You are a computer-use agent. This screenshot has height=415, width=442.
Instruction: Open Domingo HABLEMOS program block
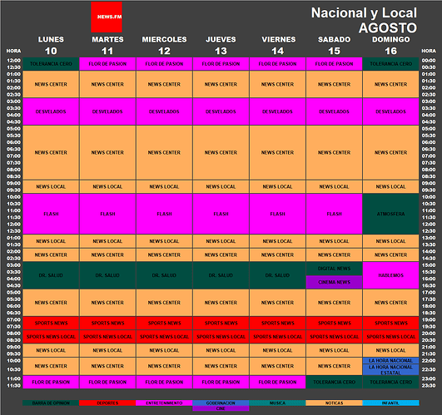(390, 275)
